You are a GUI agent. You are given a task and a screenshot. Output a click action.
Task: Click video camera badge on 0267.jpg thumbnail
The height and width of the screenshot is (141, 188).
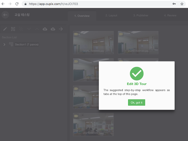click(x=76, y=116)
